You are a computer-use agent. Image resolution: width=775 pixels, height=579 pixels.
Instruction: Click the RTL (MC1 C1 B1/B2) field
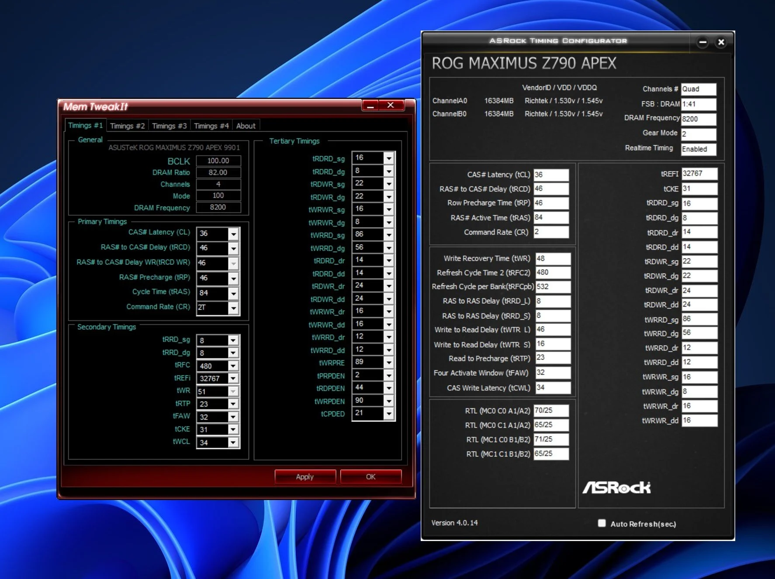point(551,454)
